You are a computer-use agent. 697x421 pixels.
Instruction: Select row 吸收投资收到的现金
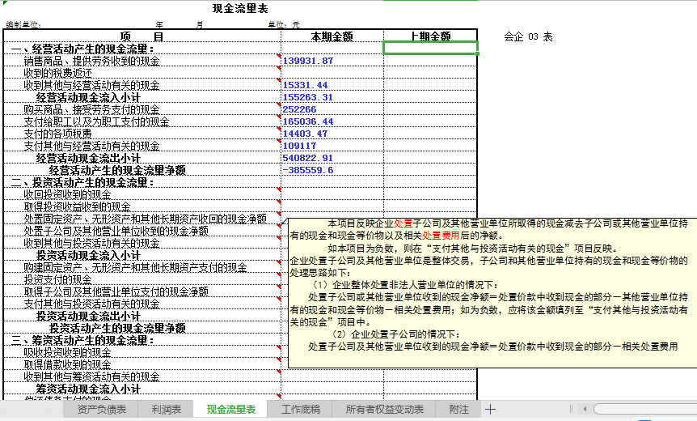(x=142, y=352)
